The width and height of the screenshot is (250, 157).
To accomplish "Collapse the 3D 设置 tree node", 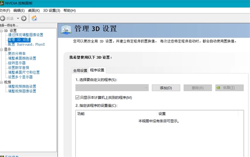I will click(1, 30).
